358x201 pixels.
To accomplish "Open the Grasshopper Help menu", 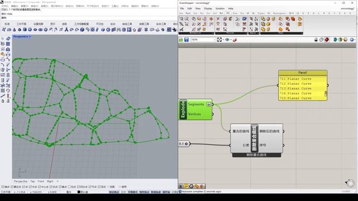I will (230, 8).
